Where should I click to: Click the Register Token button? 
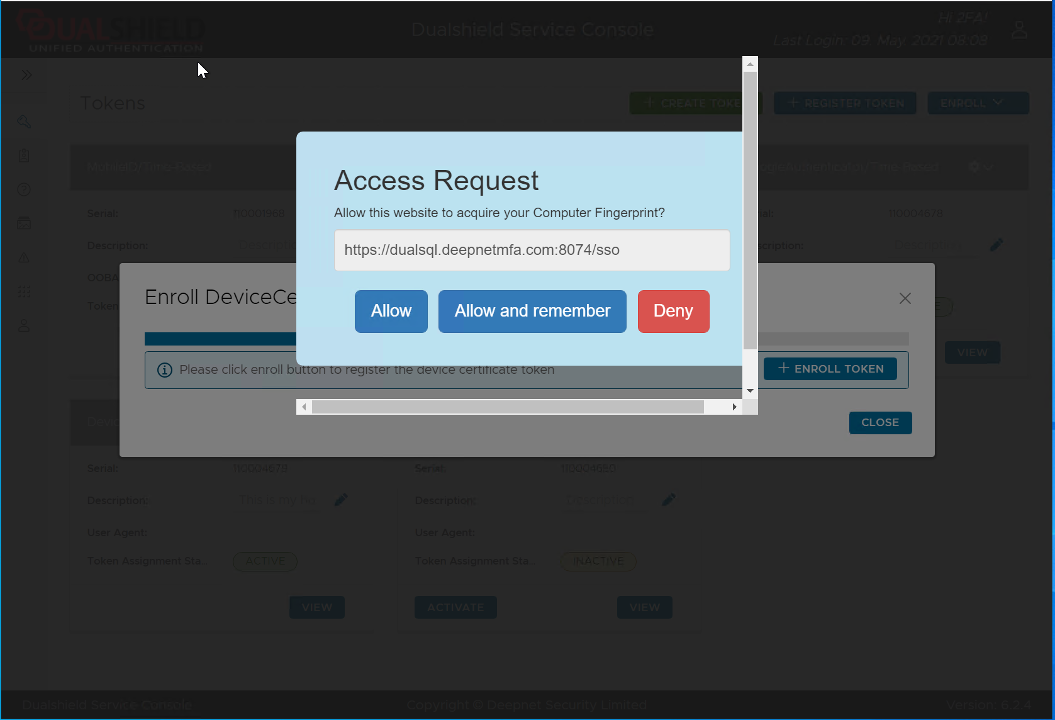(x=845, y=103)
